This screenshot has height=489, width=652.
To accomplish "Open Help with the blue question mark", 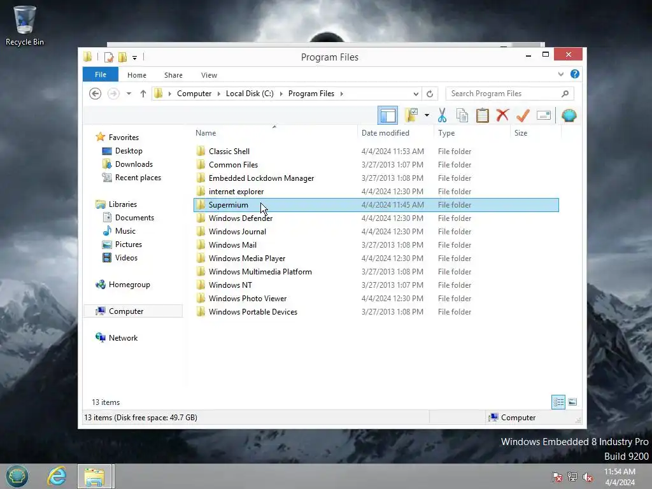I will [575, 74].
